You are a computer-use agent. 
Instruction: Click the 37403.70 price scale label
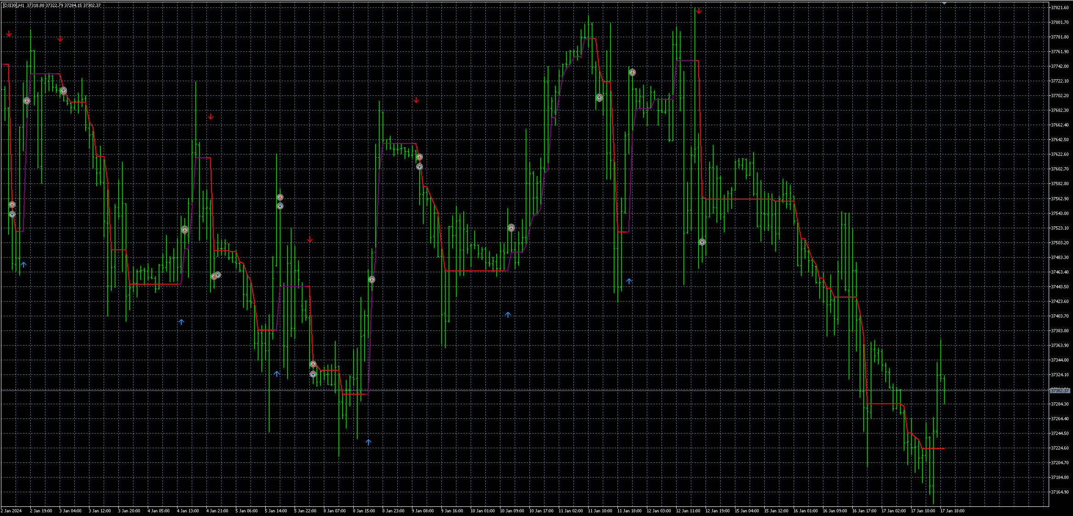(1060, 316)
